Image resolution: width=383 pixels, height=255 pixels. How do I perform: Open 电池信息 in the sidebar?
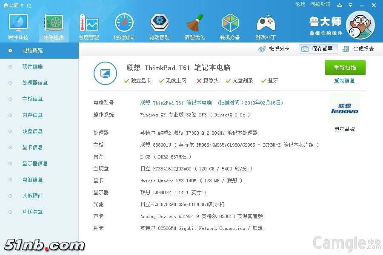tap(32, 180)
